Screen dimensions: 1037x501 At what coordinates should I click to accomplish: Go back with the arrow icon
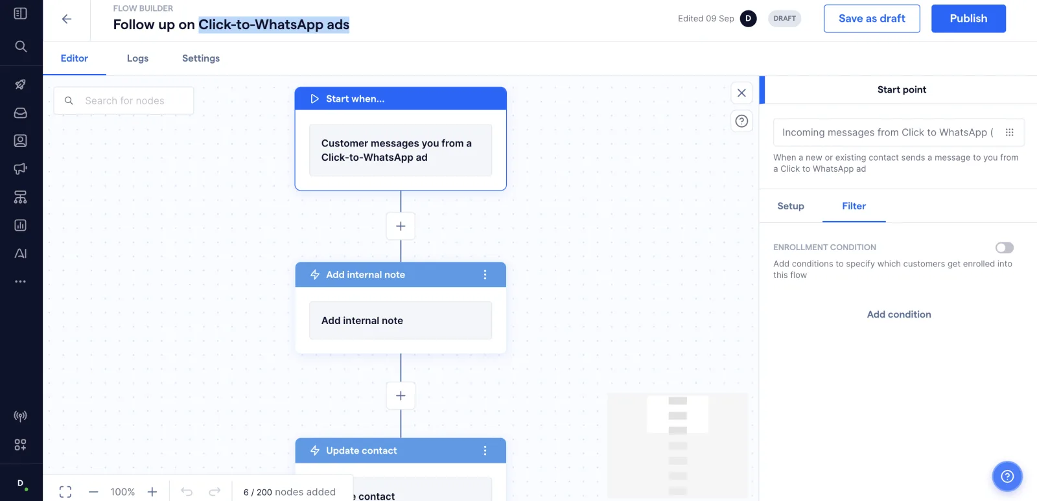click(67, 19)
